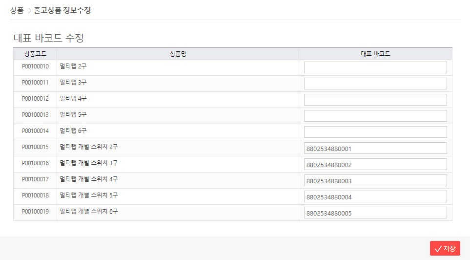Viewport: 470px width, 260px height.
Task: Select barcode field containing 8802534880002
Action: [x=375, y=164]
